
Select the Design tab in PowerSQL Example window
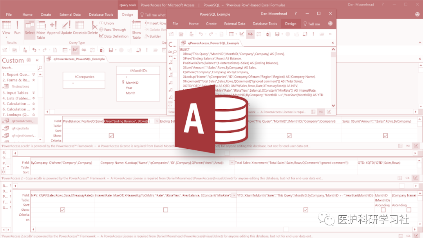pos(291,24)
